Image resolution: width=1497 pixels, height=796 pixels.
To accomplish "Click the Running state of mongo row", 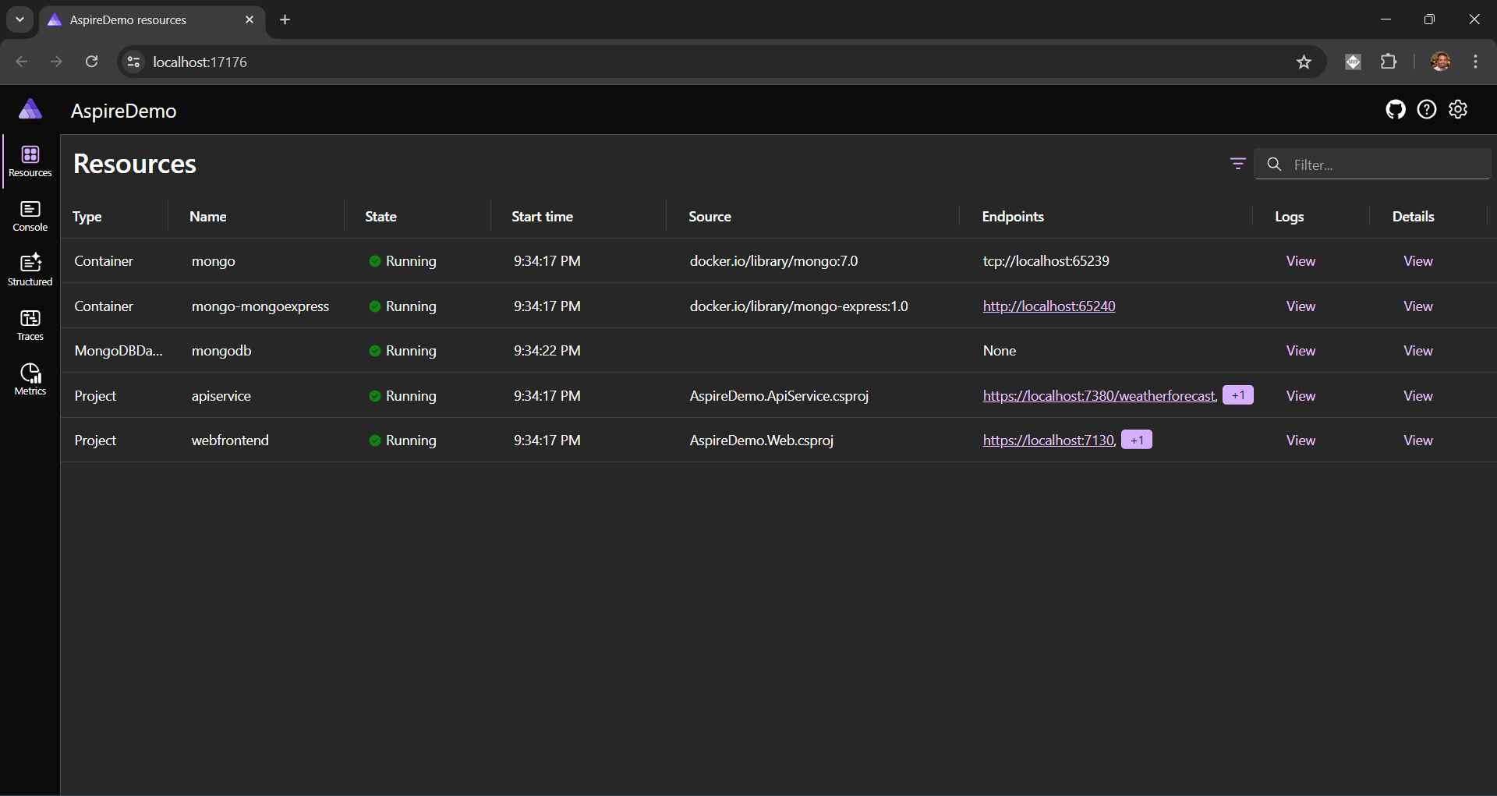I will (402, 261).
